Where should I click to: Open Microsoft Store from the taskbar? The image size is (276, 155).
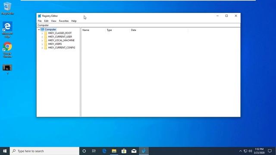click(x=124, y=151)
